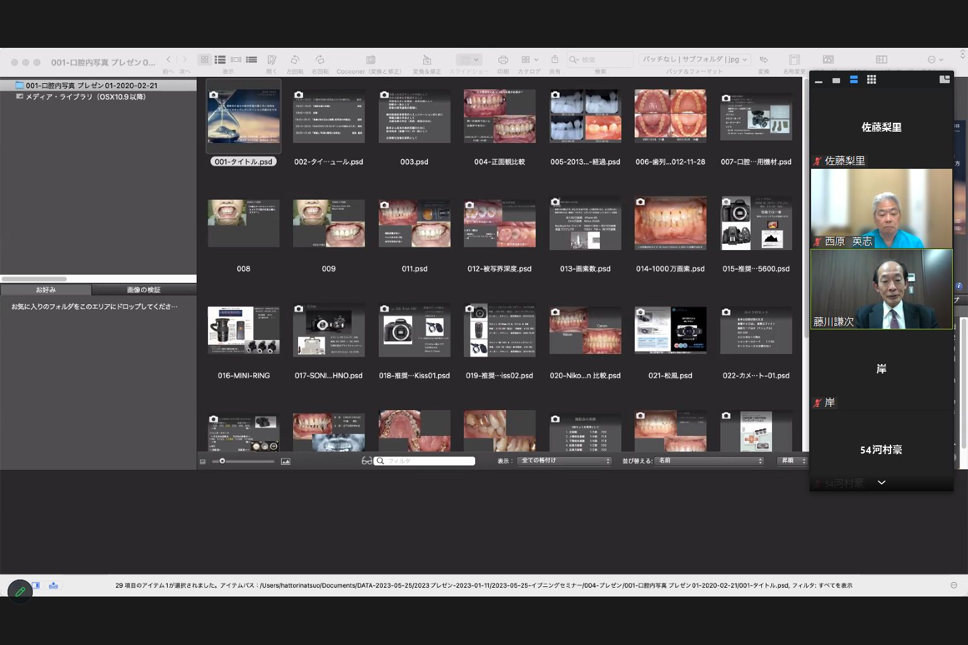The height and width of the screenshot is (645, 968).
Task: Select the お好み tab
Action: (x=46, y=290)
